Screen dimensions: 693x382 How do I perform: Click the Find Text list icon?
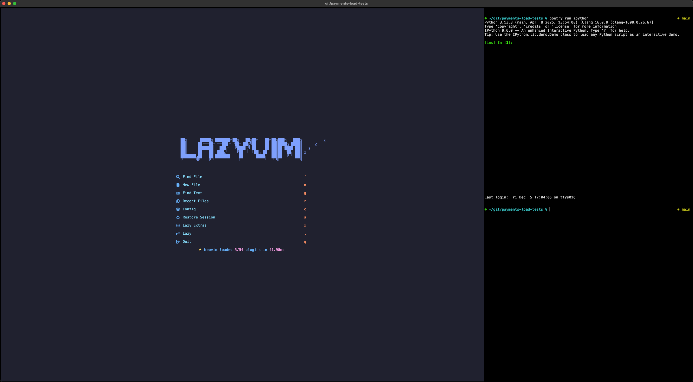178,193
